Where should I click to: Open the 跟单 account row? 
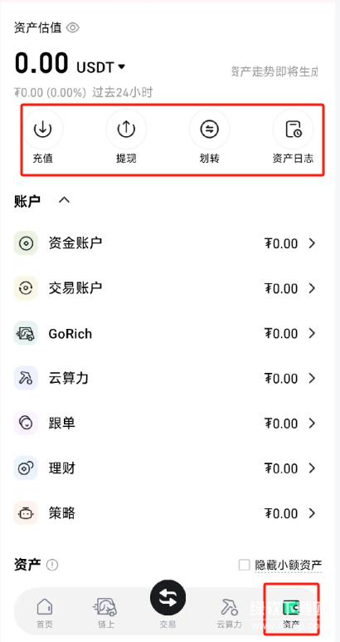click(x=166, y=423)
